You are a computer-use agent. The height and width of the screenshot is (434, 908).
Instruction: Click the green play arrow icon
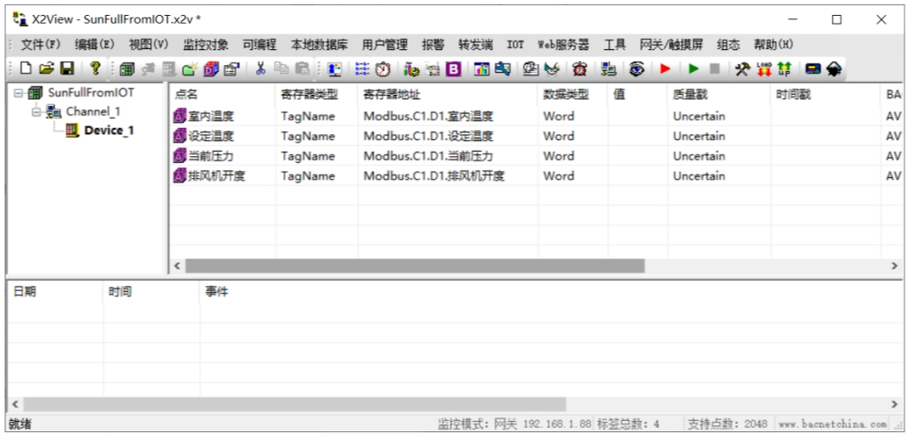[694, 69]
